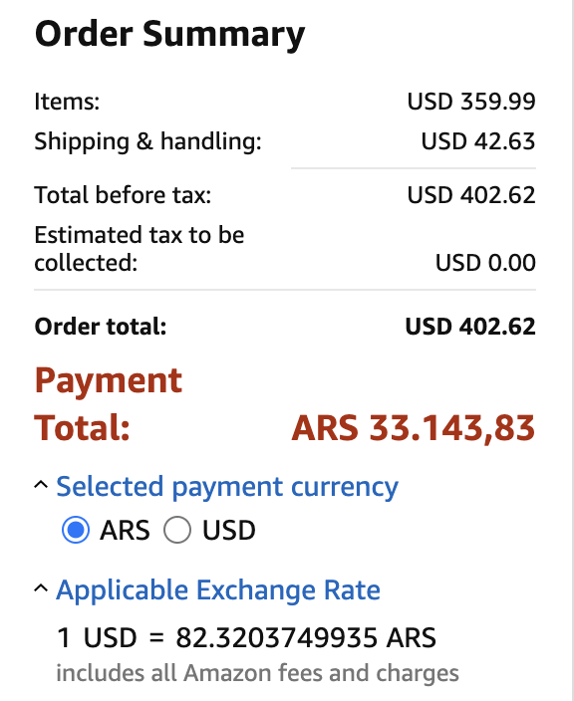Click the Applicable Exchange Rate link

[218, 590]
